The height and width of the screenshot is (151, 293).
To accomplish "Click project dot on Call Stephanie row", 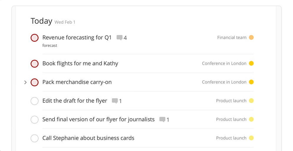I will [251, 138].
